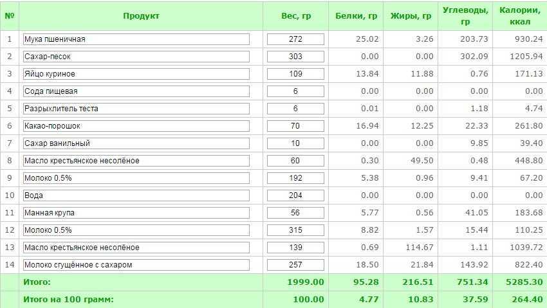Select the weight input with value 60
This screenshot has width=547, height=308.
[x=295, y=161]
